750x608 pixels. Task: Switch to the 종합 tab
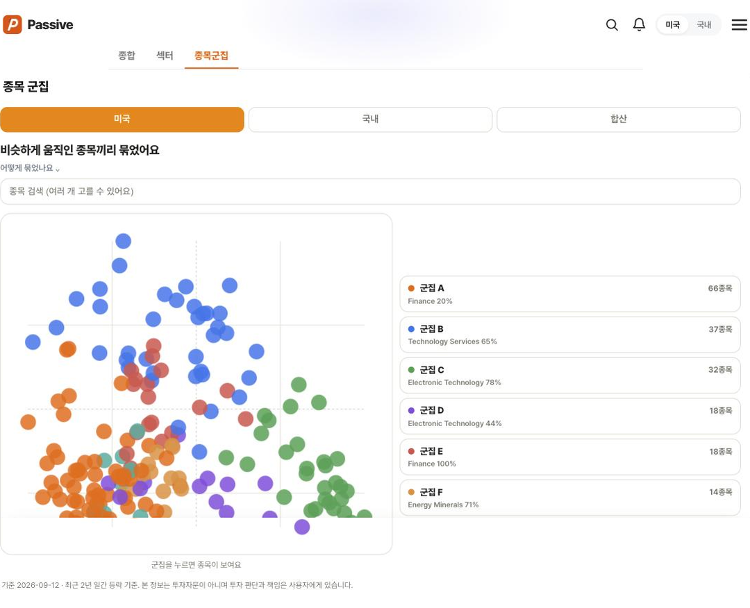(x=127, y=56)
